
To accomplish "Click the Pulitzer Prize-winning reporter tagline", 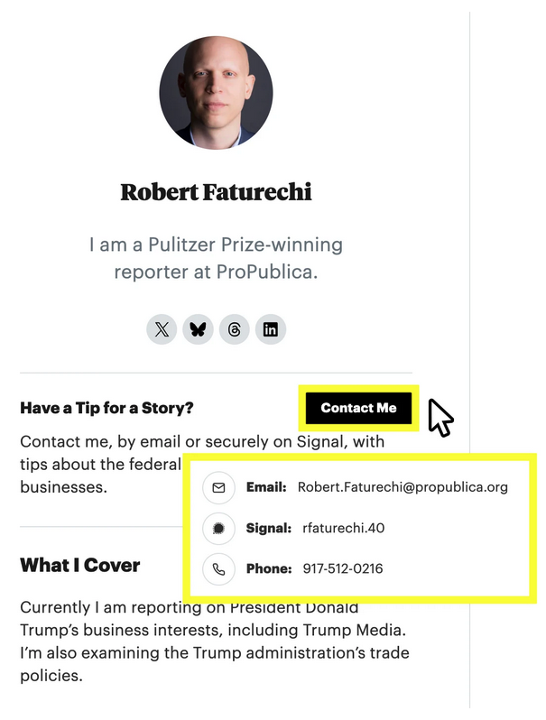I will coord(216,258).
